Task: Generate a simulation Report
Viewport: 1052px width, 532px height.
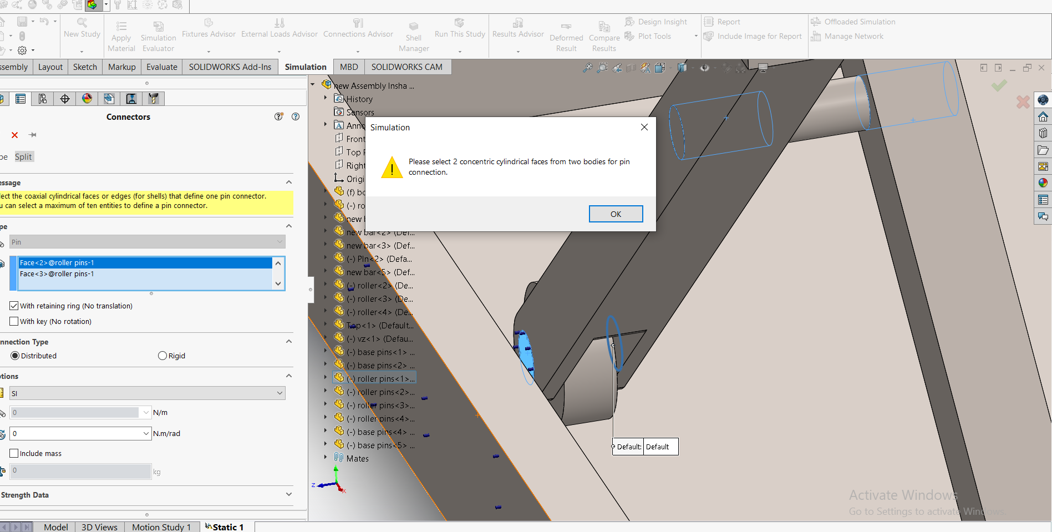Action: (x=722, y=22)
